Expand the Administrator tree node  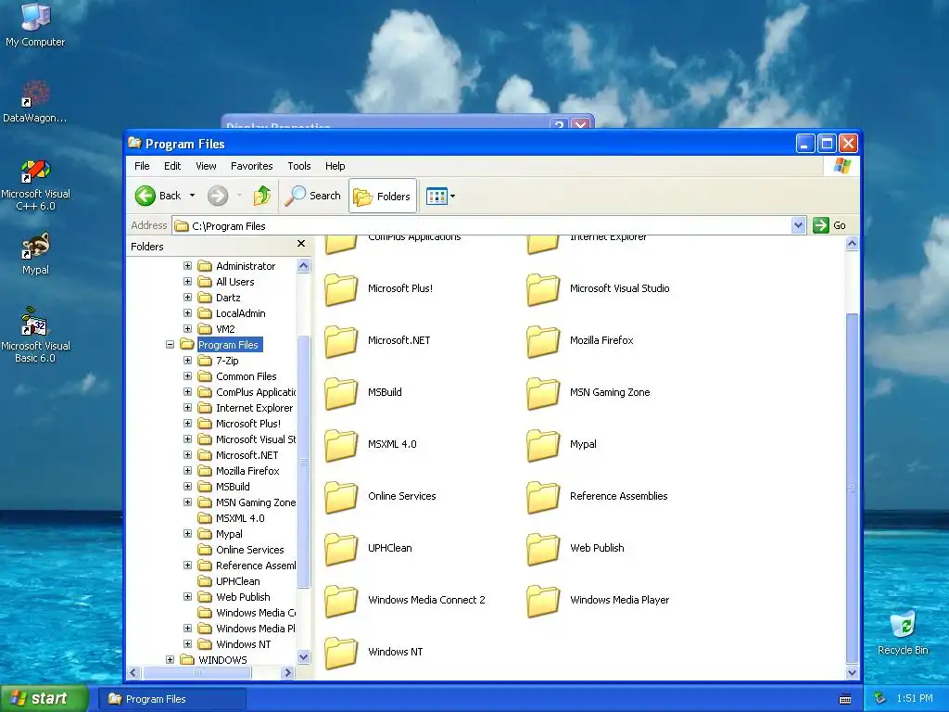click(x=187, y=266)
